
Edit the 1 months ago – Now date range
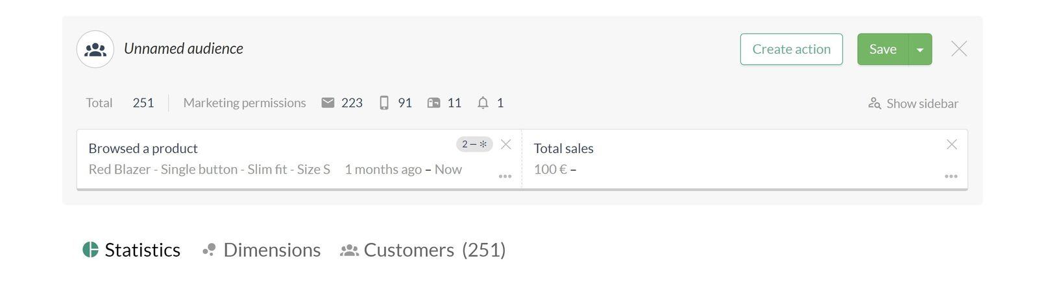click(403, 170)
